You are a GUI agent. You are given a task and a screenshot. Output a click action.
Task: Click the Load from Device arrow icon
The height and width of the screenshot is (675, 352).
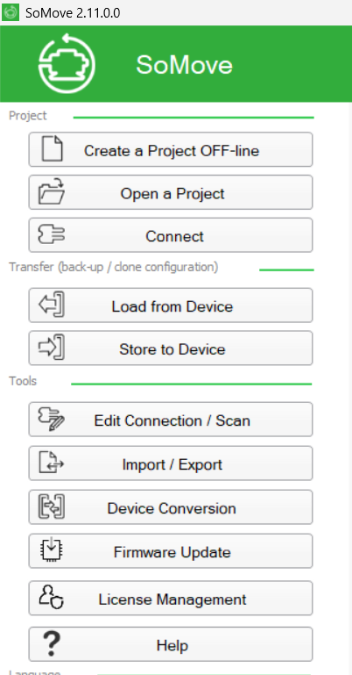pos(52,305)
